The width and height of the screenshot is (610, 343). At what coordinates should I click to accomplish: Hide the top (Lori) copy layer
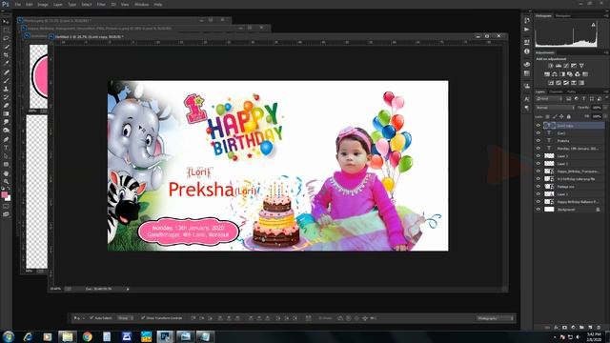click(539, 125)
